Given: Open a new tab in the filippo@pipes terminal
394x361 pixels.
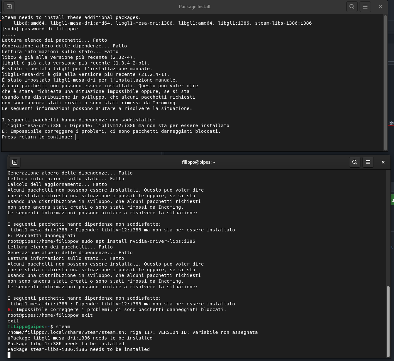Looking at the screenshot, I should click(15, 162).
